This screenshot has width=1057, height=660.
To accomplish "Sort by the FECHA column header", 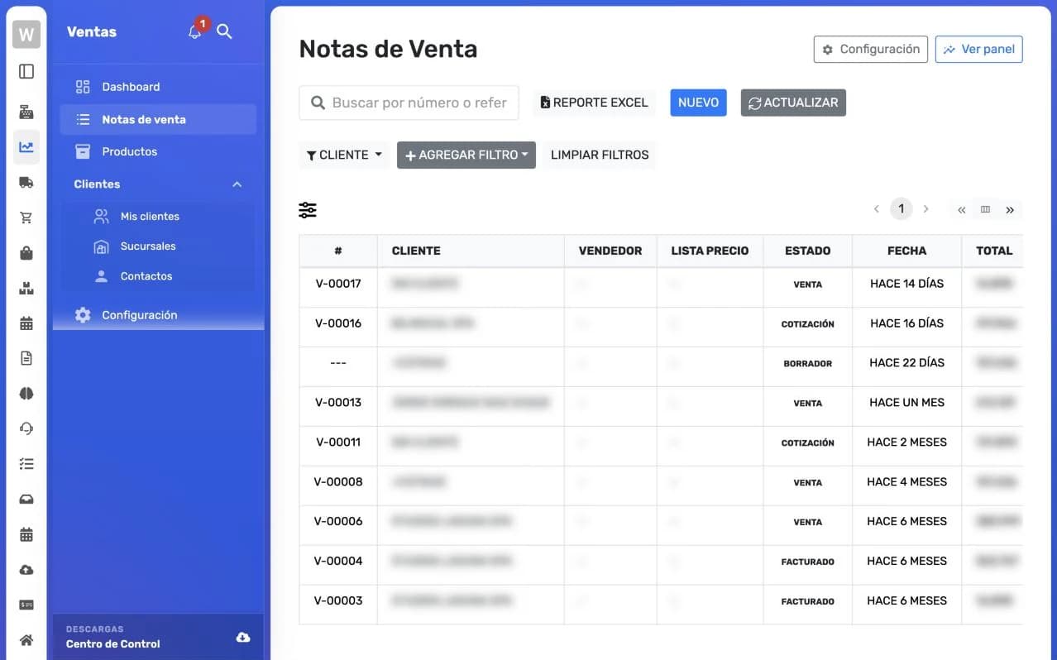I will click(906, 251).
